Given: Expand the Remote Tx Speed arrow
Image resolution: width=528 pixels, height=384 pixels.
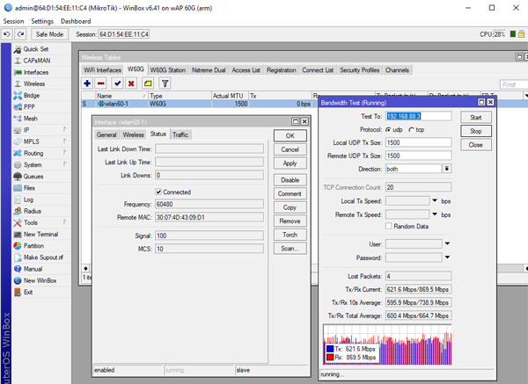Looking at the screenshot, I should 435,214.
